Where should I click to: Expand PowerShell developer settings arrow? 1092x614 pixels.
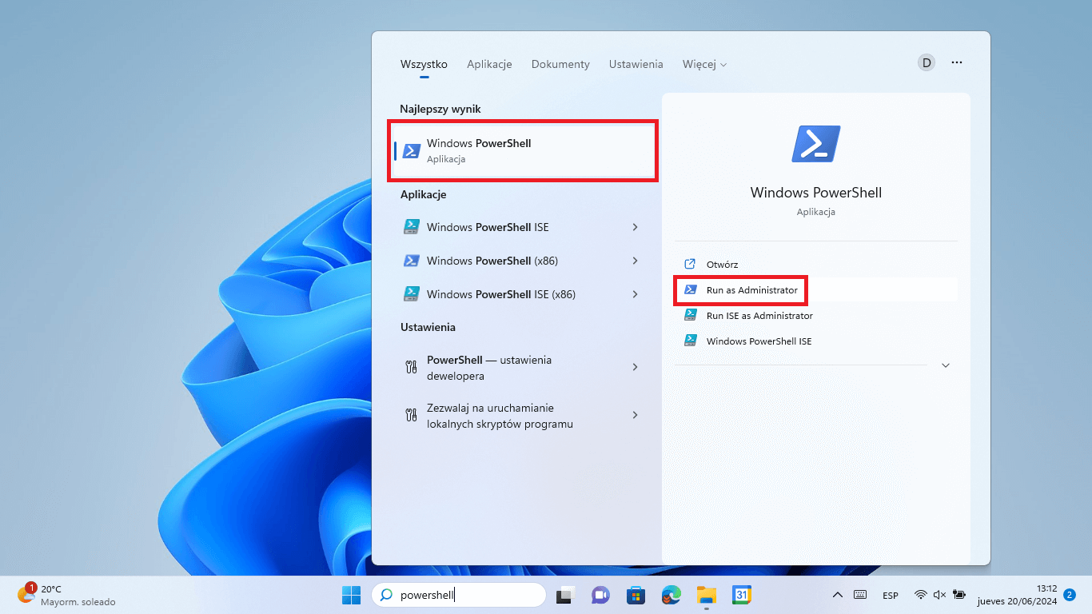pos(636,367)
